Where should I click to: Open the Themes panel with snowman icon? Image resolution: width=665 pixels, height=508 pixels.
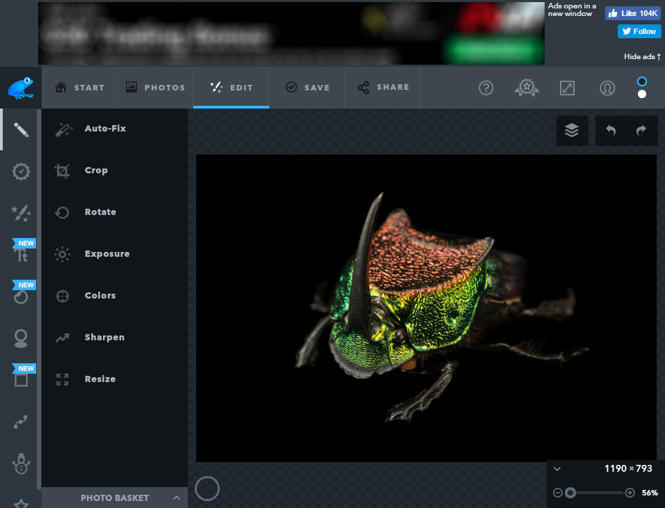(20, 463)
